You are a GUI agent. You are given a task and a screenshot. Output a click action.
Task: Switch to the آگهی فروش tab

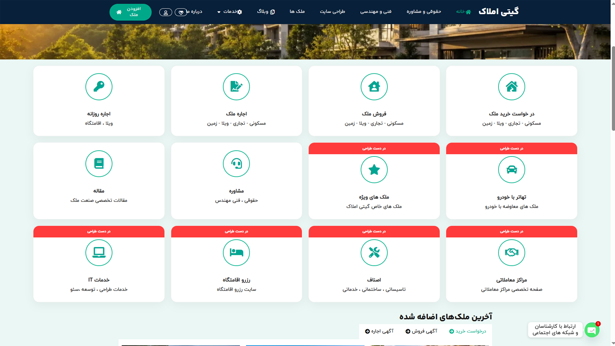tap(421, 331)
